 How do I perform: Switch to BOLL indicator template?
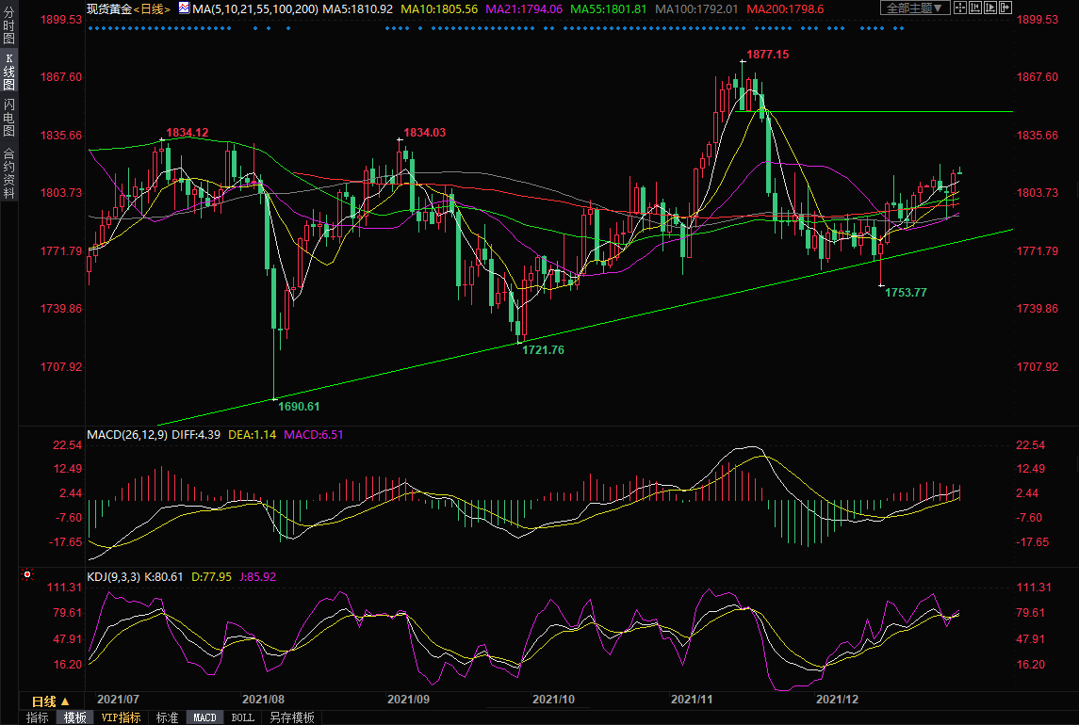click(x=242, y=717)
